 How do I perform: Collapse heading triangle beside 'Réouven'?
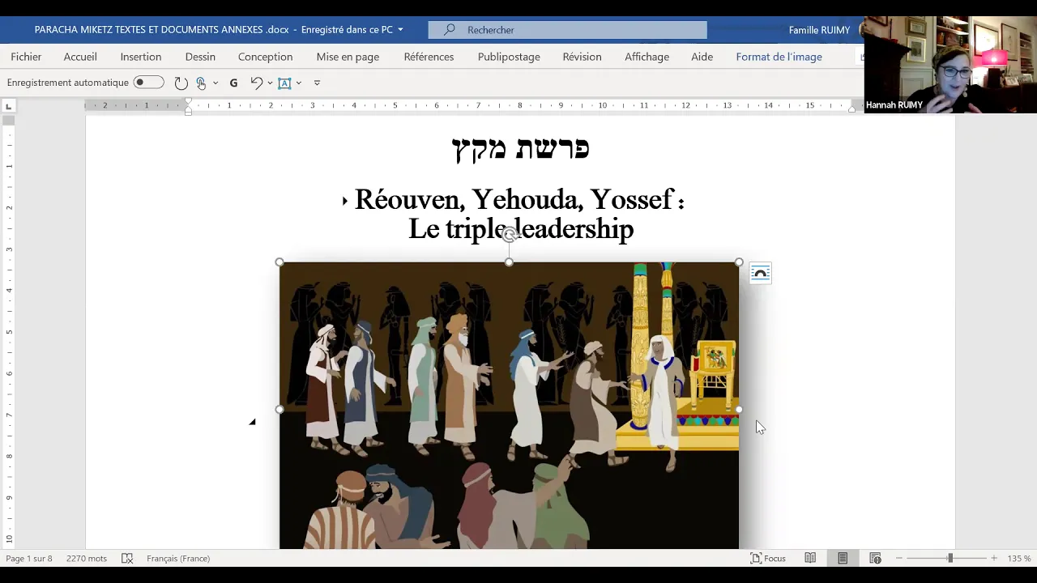344,201
